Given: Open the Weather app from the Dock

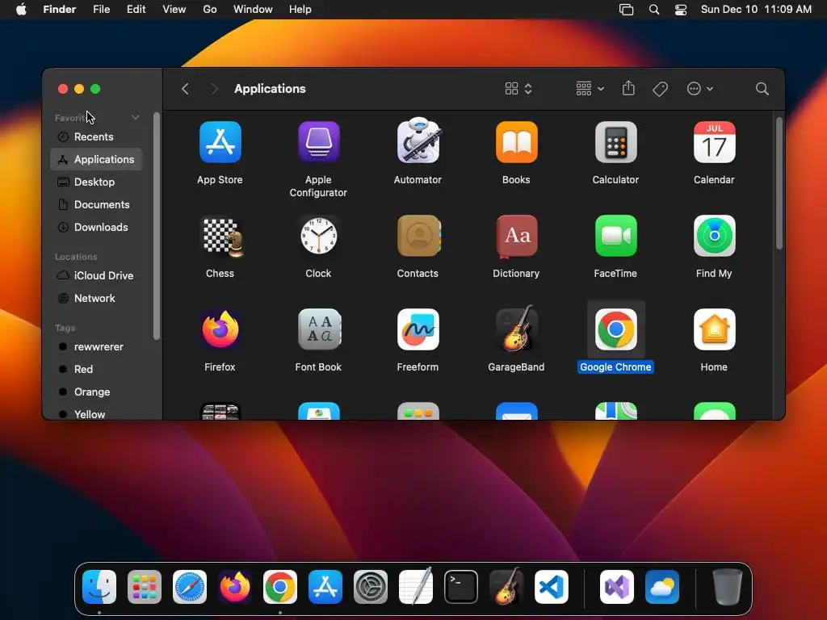Looking at the screenshot, I should click(662, 587).
